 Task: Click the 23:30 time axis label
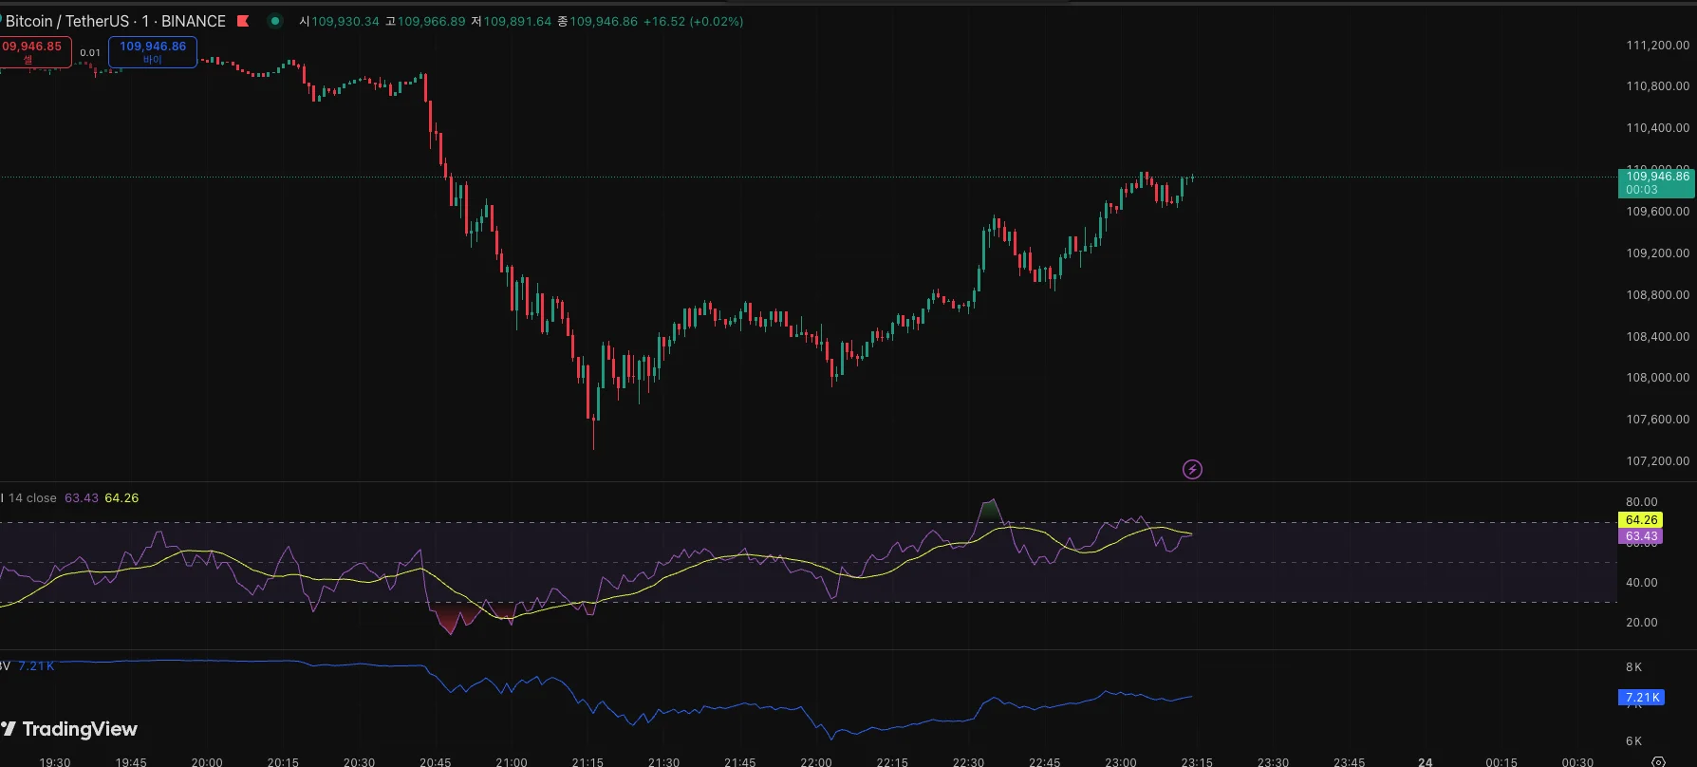pos(1273,762)
